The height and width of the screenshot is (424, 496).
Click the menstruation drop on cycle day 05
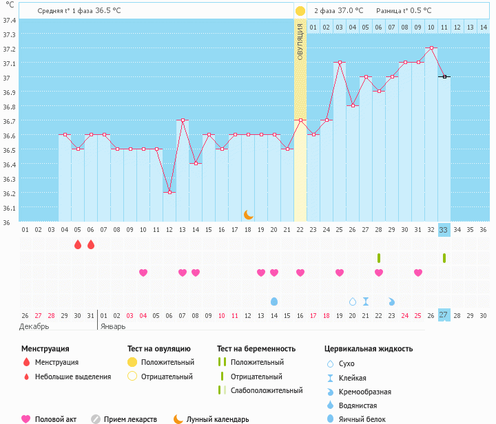click(x=77, y=244)
